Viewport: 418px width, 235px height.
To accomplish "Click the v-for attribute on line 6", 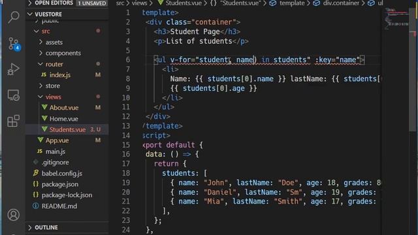I will pos(240,59).
